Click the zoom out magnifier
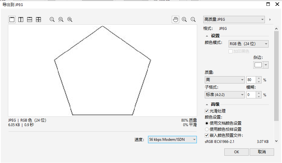Image resolution: width=282 pixels, height=163 pixels. [193, 19]
